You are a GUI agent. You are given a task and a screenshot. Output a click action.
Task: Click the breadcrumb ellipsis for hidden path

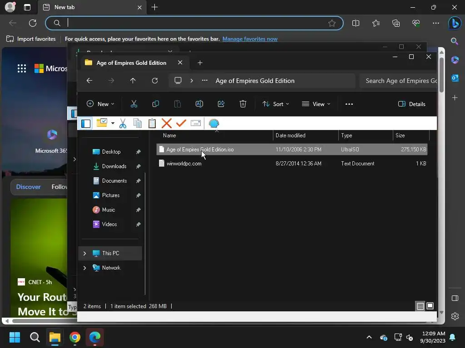205,81
